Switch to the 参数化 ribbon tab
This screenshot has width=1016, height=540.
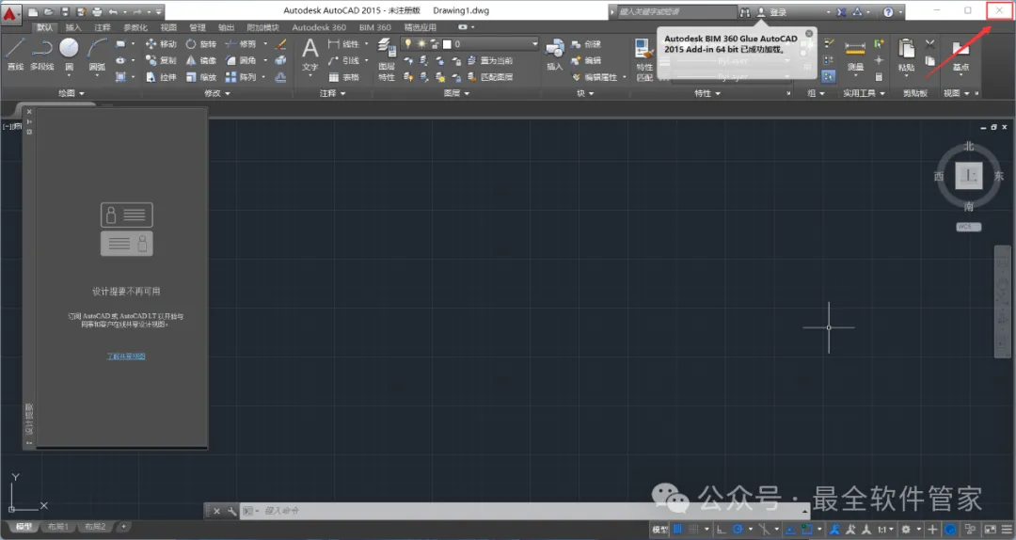tap(135, 27)
